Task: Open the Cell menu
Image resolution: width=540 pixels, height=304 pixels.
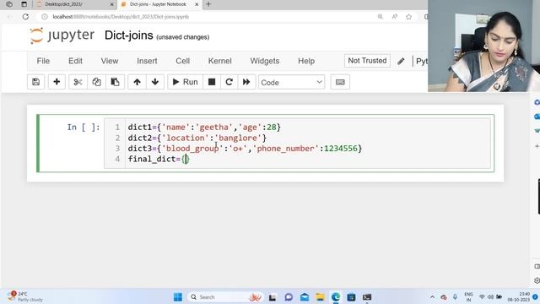Action: [182, 61]
